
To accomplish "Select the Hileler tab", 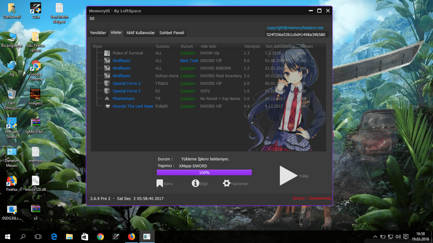I will click(116, 33).
